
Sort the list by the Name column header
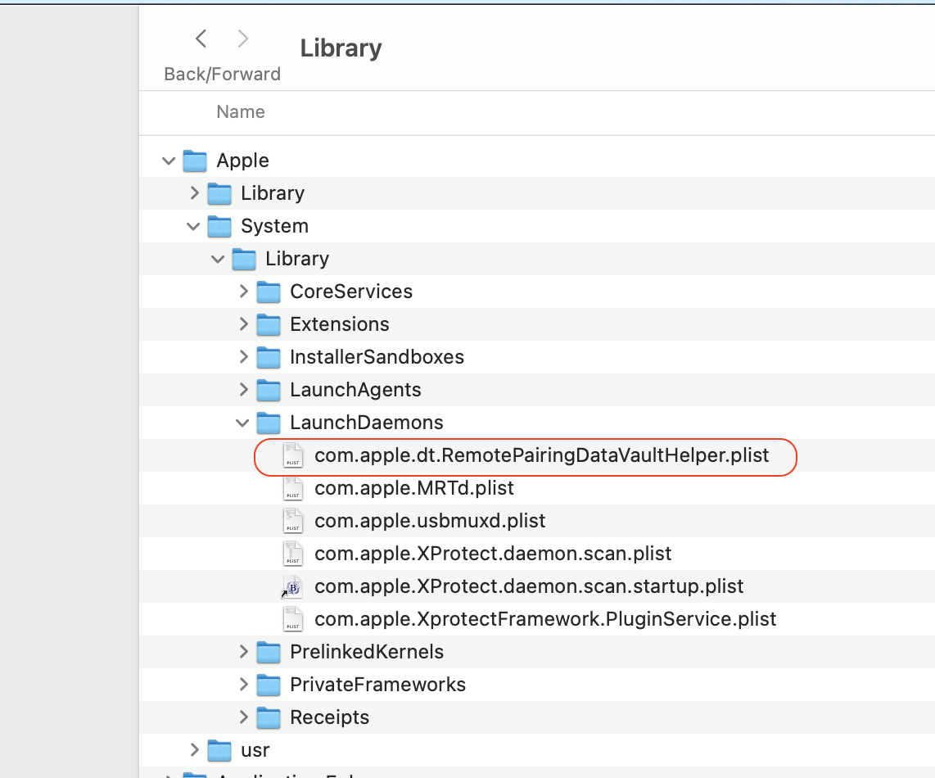pos(241,111)
